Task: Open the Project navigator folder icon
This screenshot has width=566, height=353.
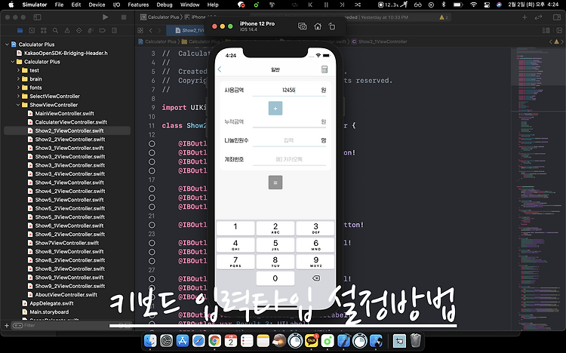Action: (20, 31)
